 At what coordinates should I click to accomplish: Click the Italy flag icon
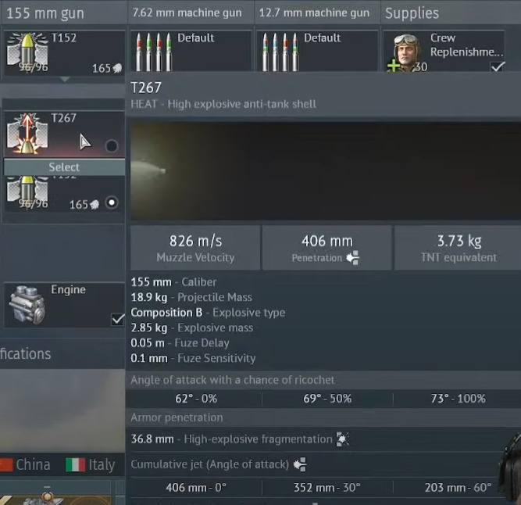[76, 465]
